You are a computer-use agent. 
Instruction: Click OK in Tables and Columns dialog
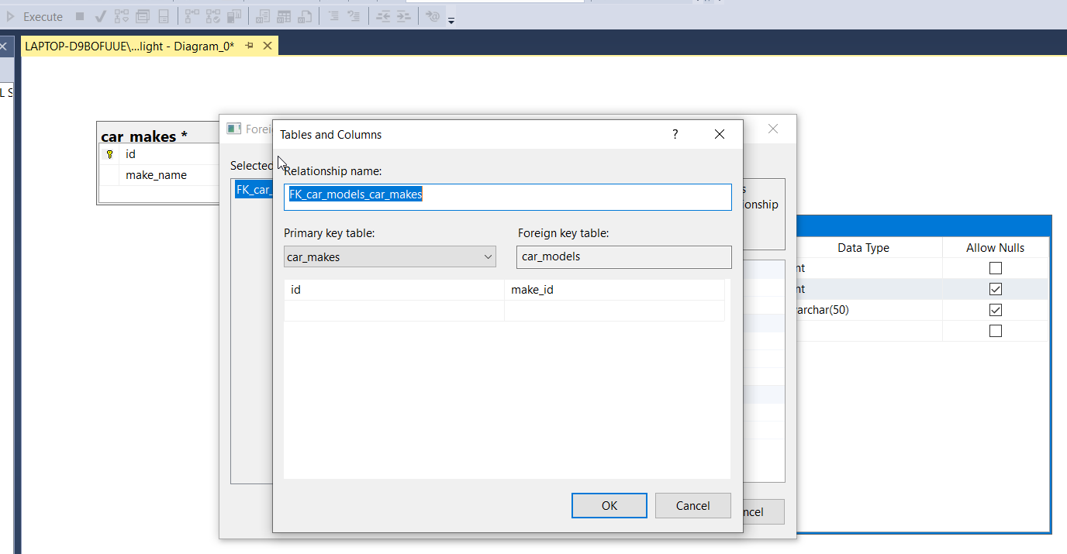point(609,506)
